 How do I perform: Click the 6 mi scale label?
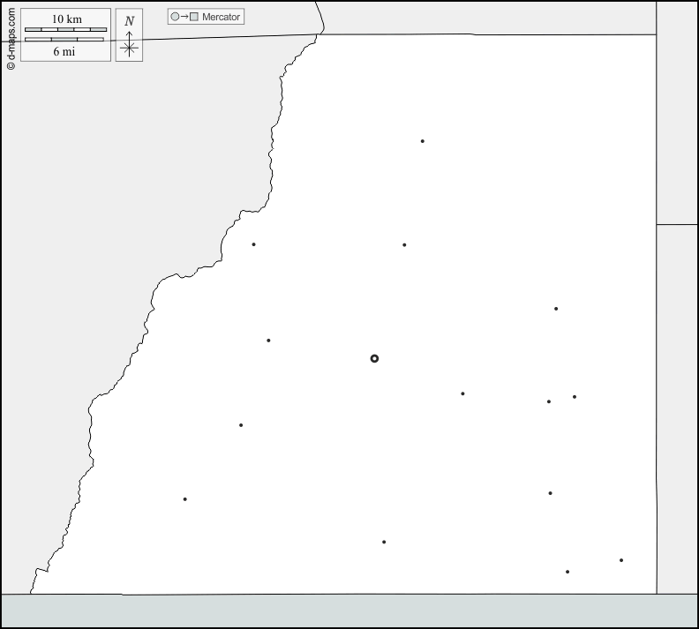click(x=64, y=51)
